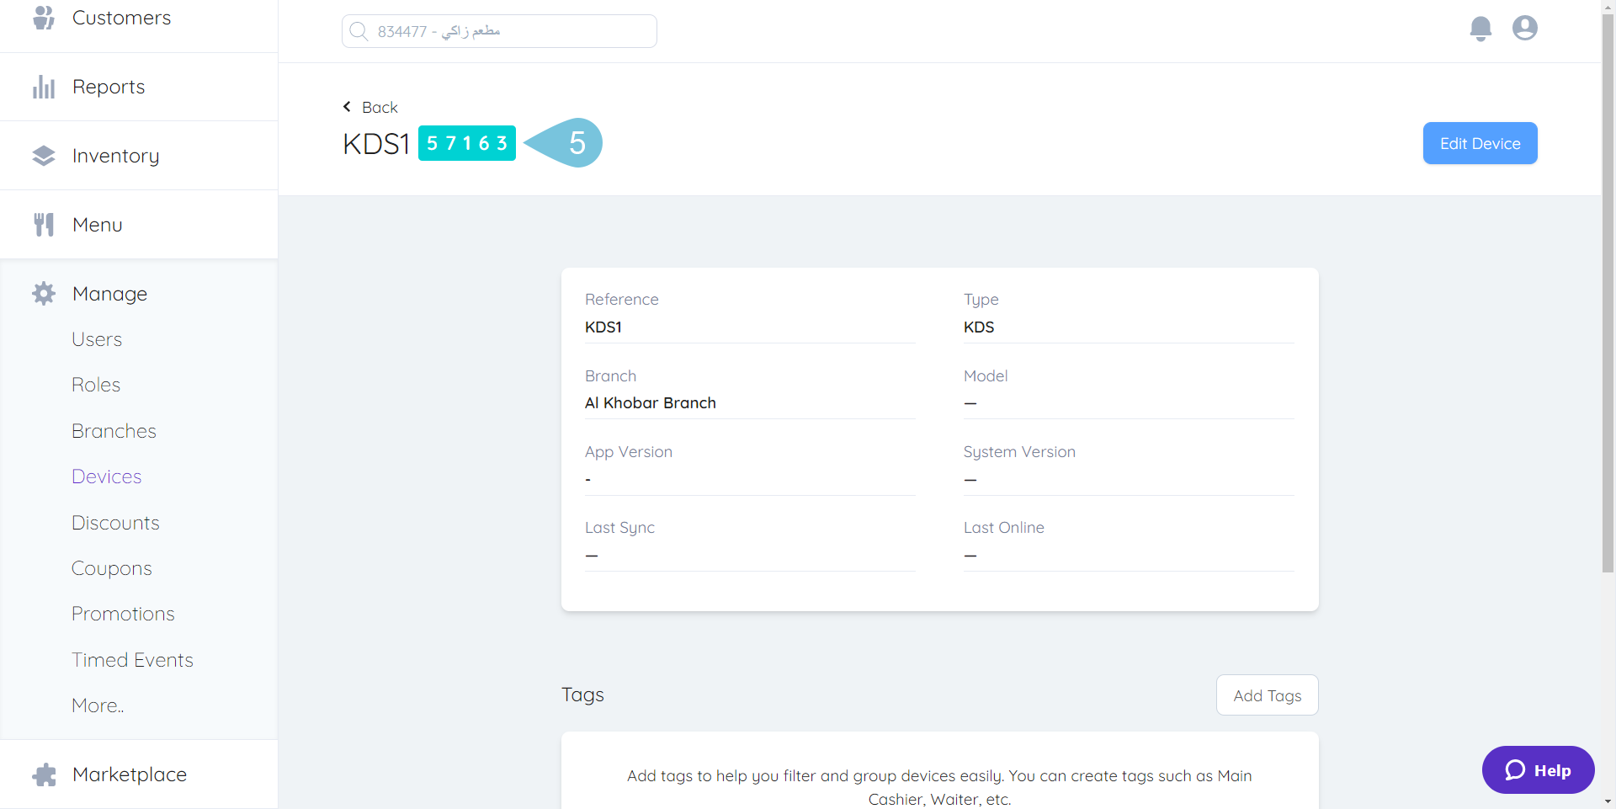Select the Customers icon in the sidebar
The image size is (1616, 809).
43,17
